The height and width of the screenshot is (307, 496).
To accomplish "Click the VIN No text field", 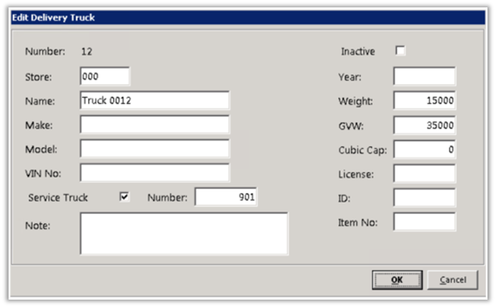I will 154,173.
